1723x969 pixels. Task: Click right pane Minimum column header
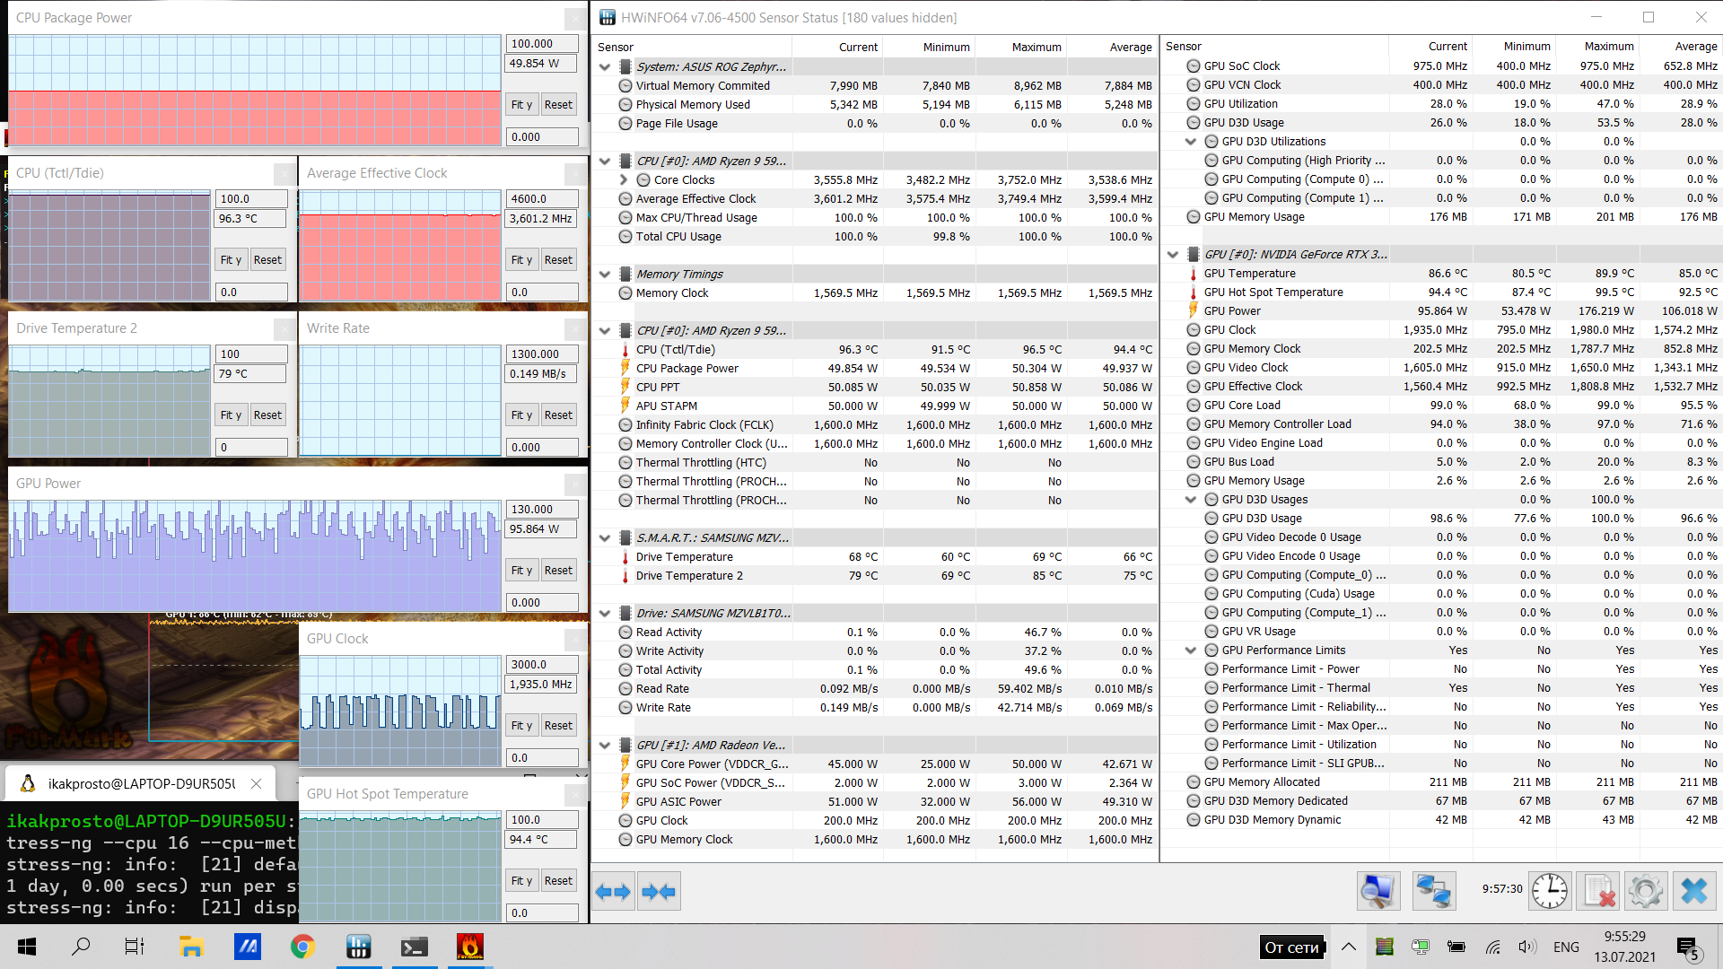[1513, 47]
